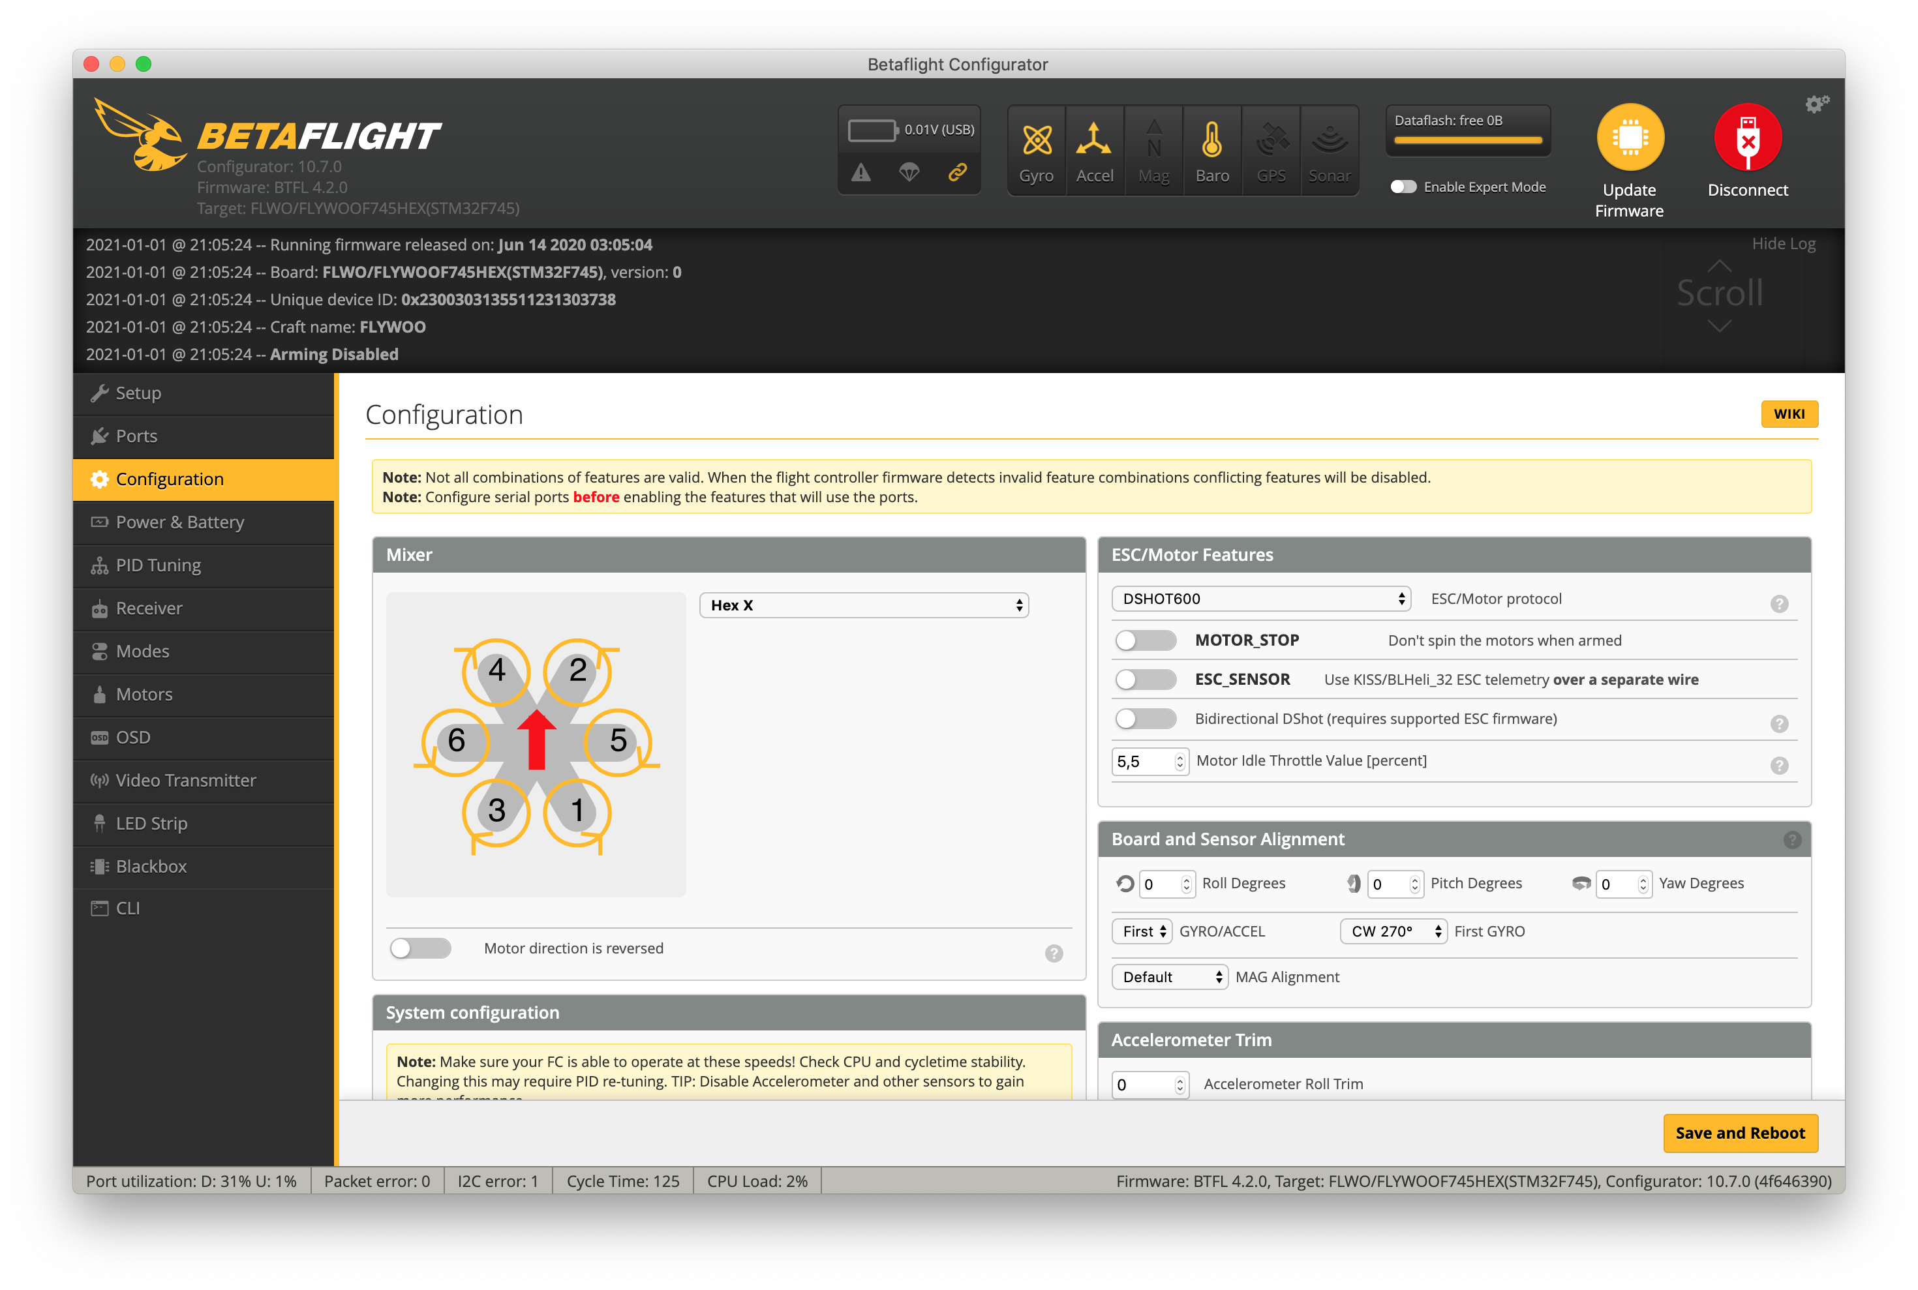Click the red Disconnect USB icon
The width and height of the screenshot is (1918, 1290).
point(1748,138)
